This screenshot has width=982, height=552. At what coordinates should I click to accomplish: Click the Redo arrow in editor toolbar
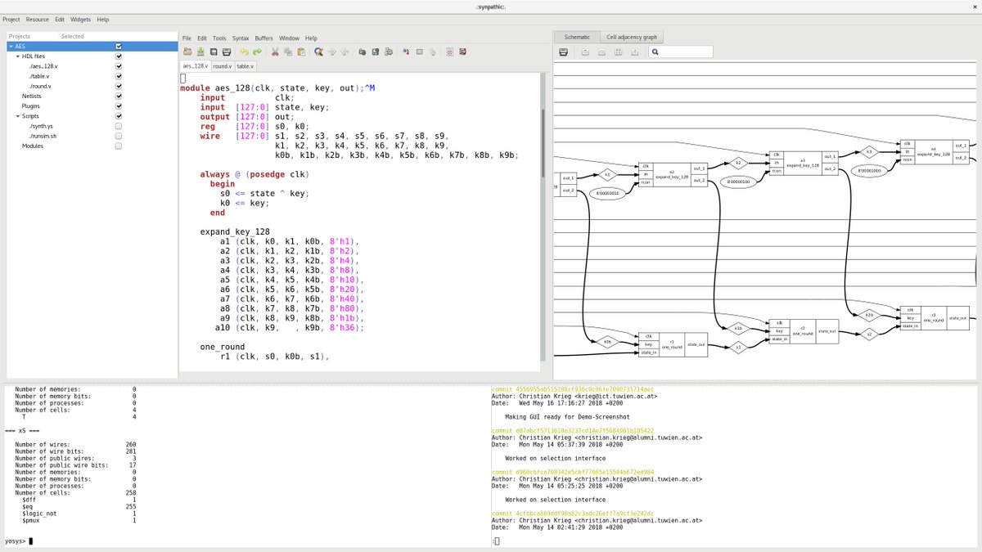point(256,52)
